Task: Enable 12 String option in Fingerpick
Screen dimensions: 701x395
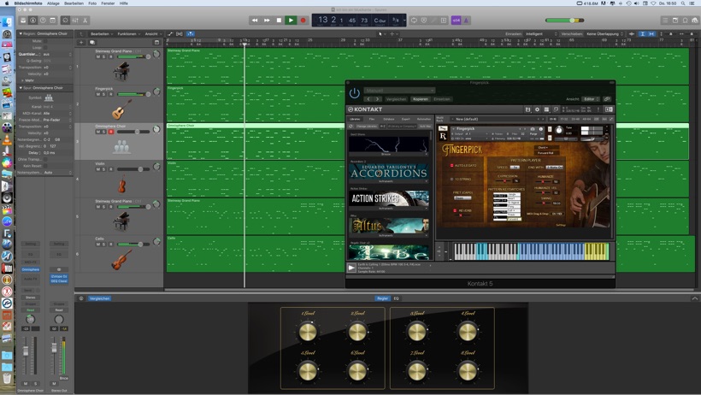Action: pyautogui.click(x=451, y=179)
